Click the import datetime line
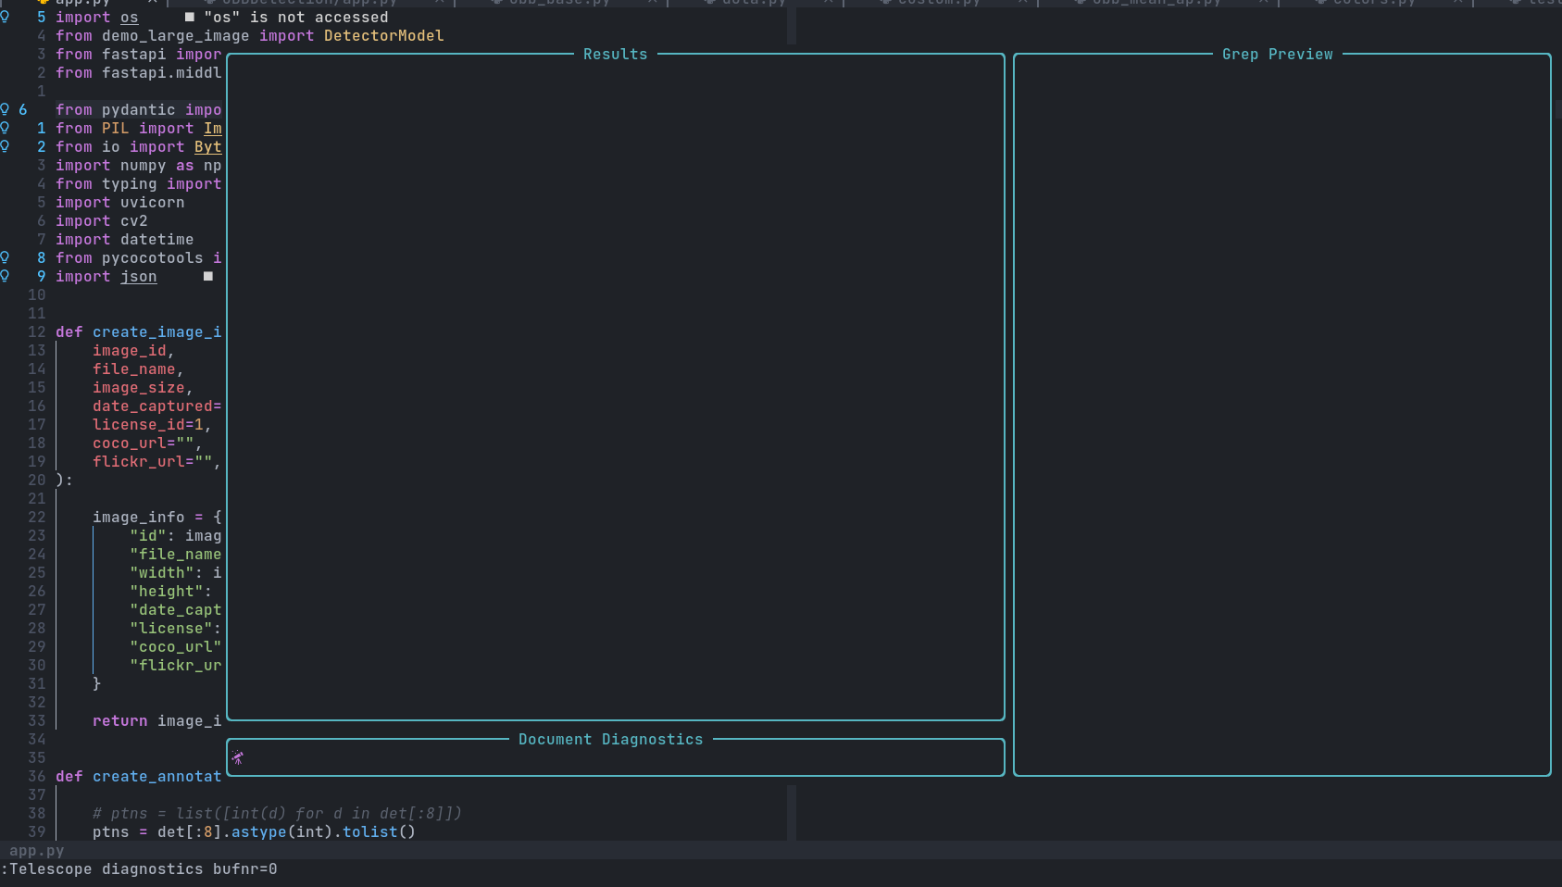This screenshot has width=1562, height=887. (x=125, y=239)
